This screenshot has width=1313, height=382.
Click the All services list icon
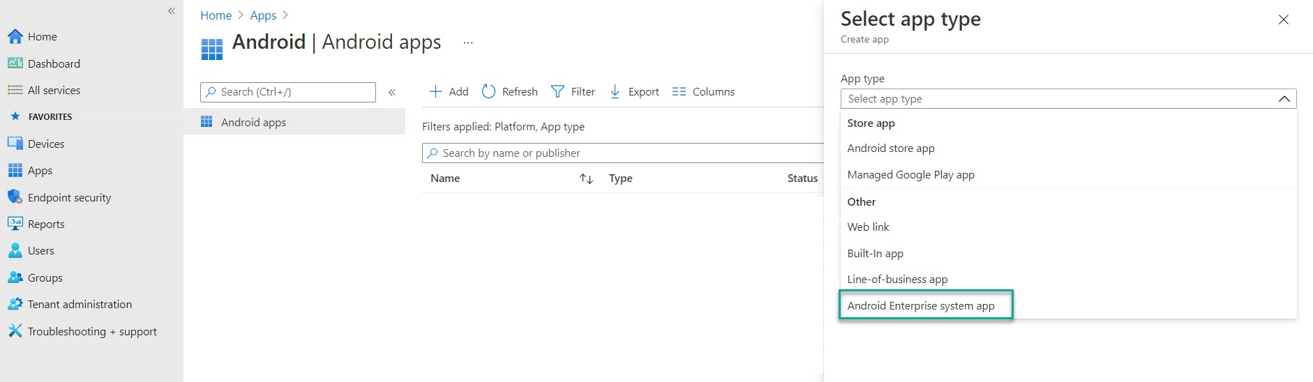coord(15,90)
